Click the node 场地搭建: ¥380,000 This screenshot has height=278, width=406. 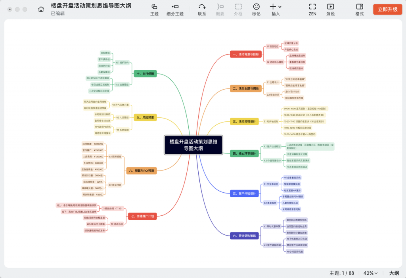point(93,144)
